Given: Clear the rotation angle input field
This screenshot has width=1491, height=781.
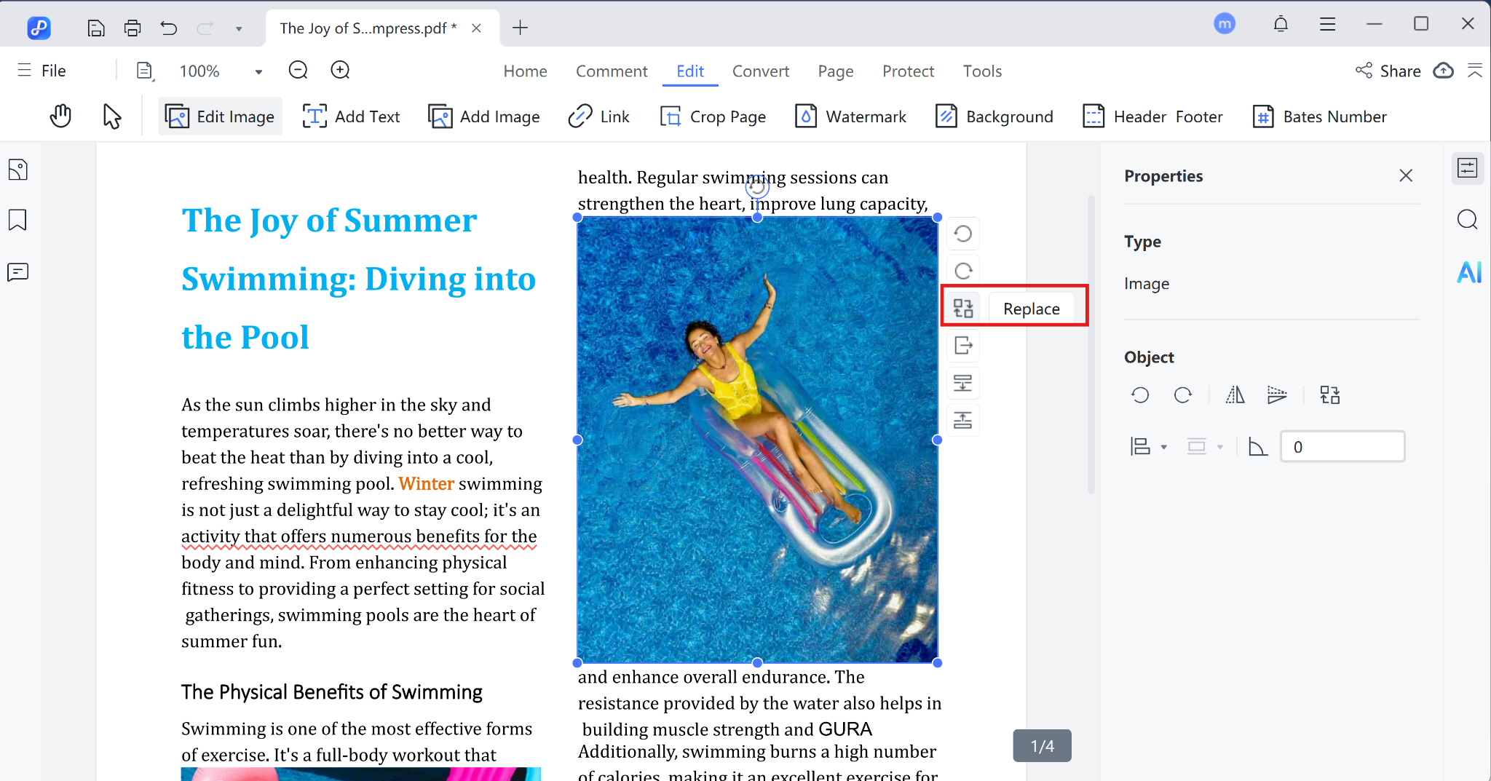Looking at the screenshot, I should click(1342, 446).
